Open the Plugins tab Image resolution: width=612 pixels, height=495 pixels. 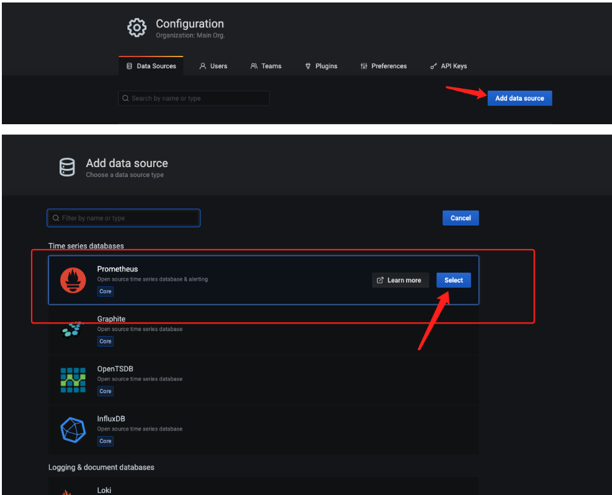(321, 66)
